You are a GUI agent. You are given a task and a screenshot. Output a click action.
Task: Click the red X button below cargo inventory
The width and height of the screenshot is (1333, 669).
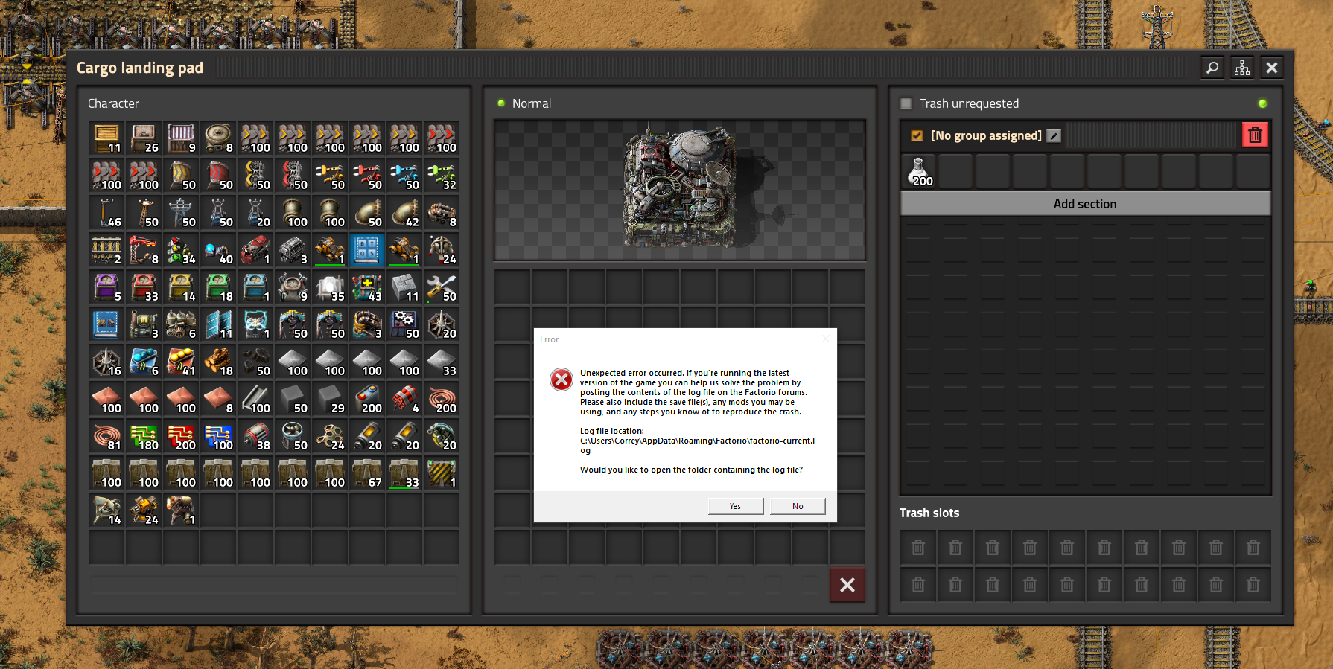click(x=847, y=585)
